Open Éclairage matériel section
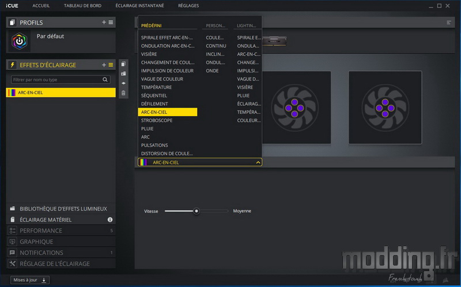The width and height of the screenshot is (461, 287). 61,220
